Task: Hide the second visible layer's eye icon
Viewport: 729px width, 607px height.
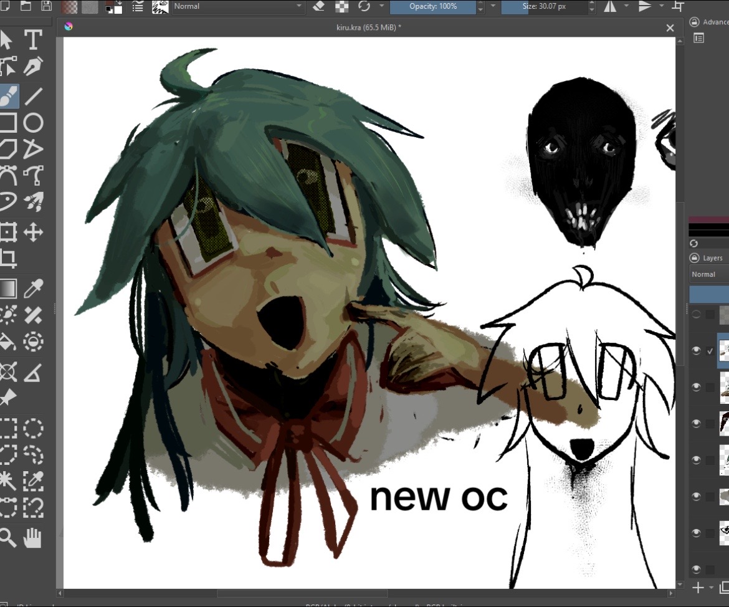Action: (x=696, y=387)
